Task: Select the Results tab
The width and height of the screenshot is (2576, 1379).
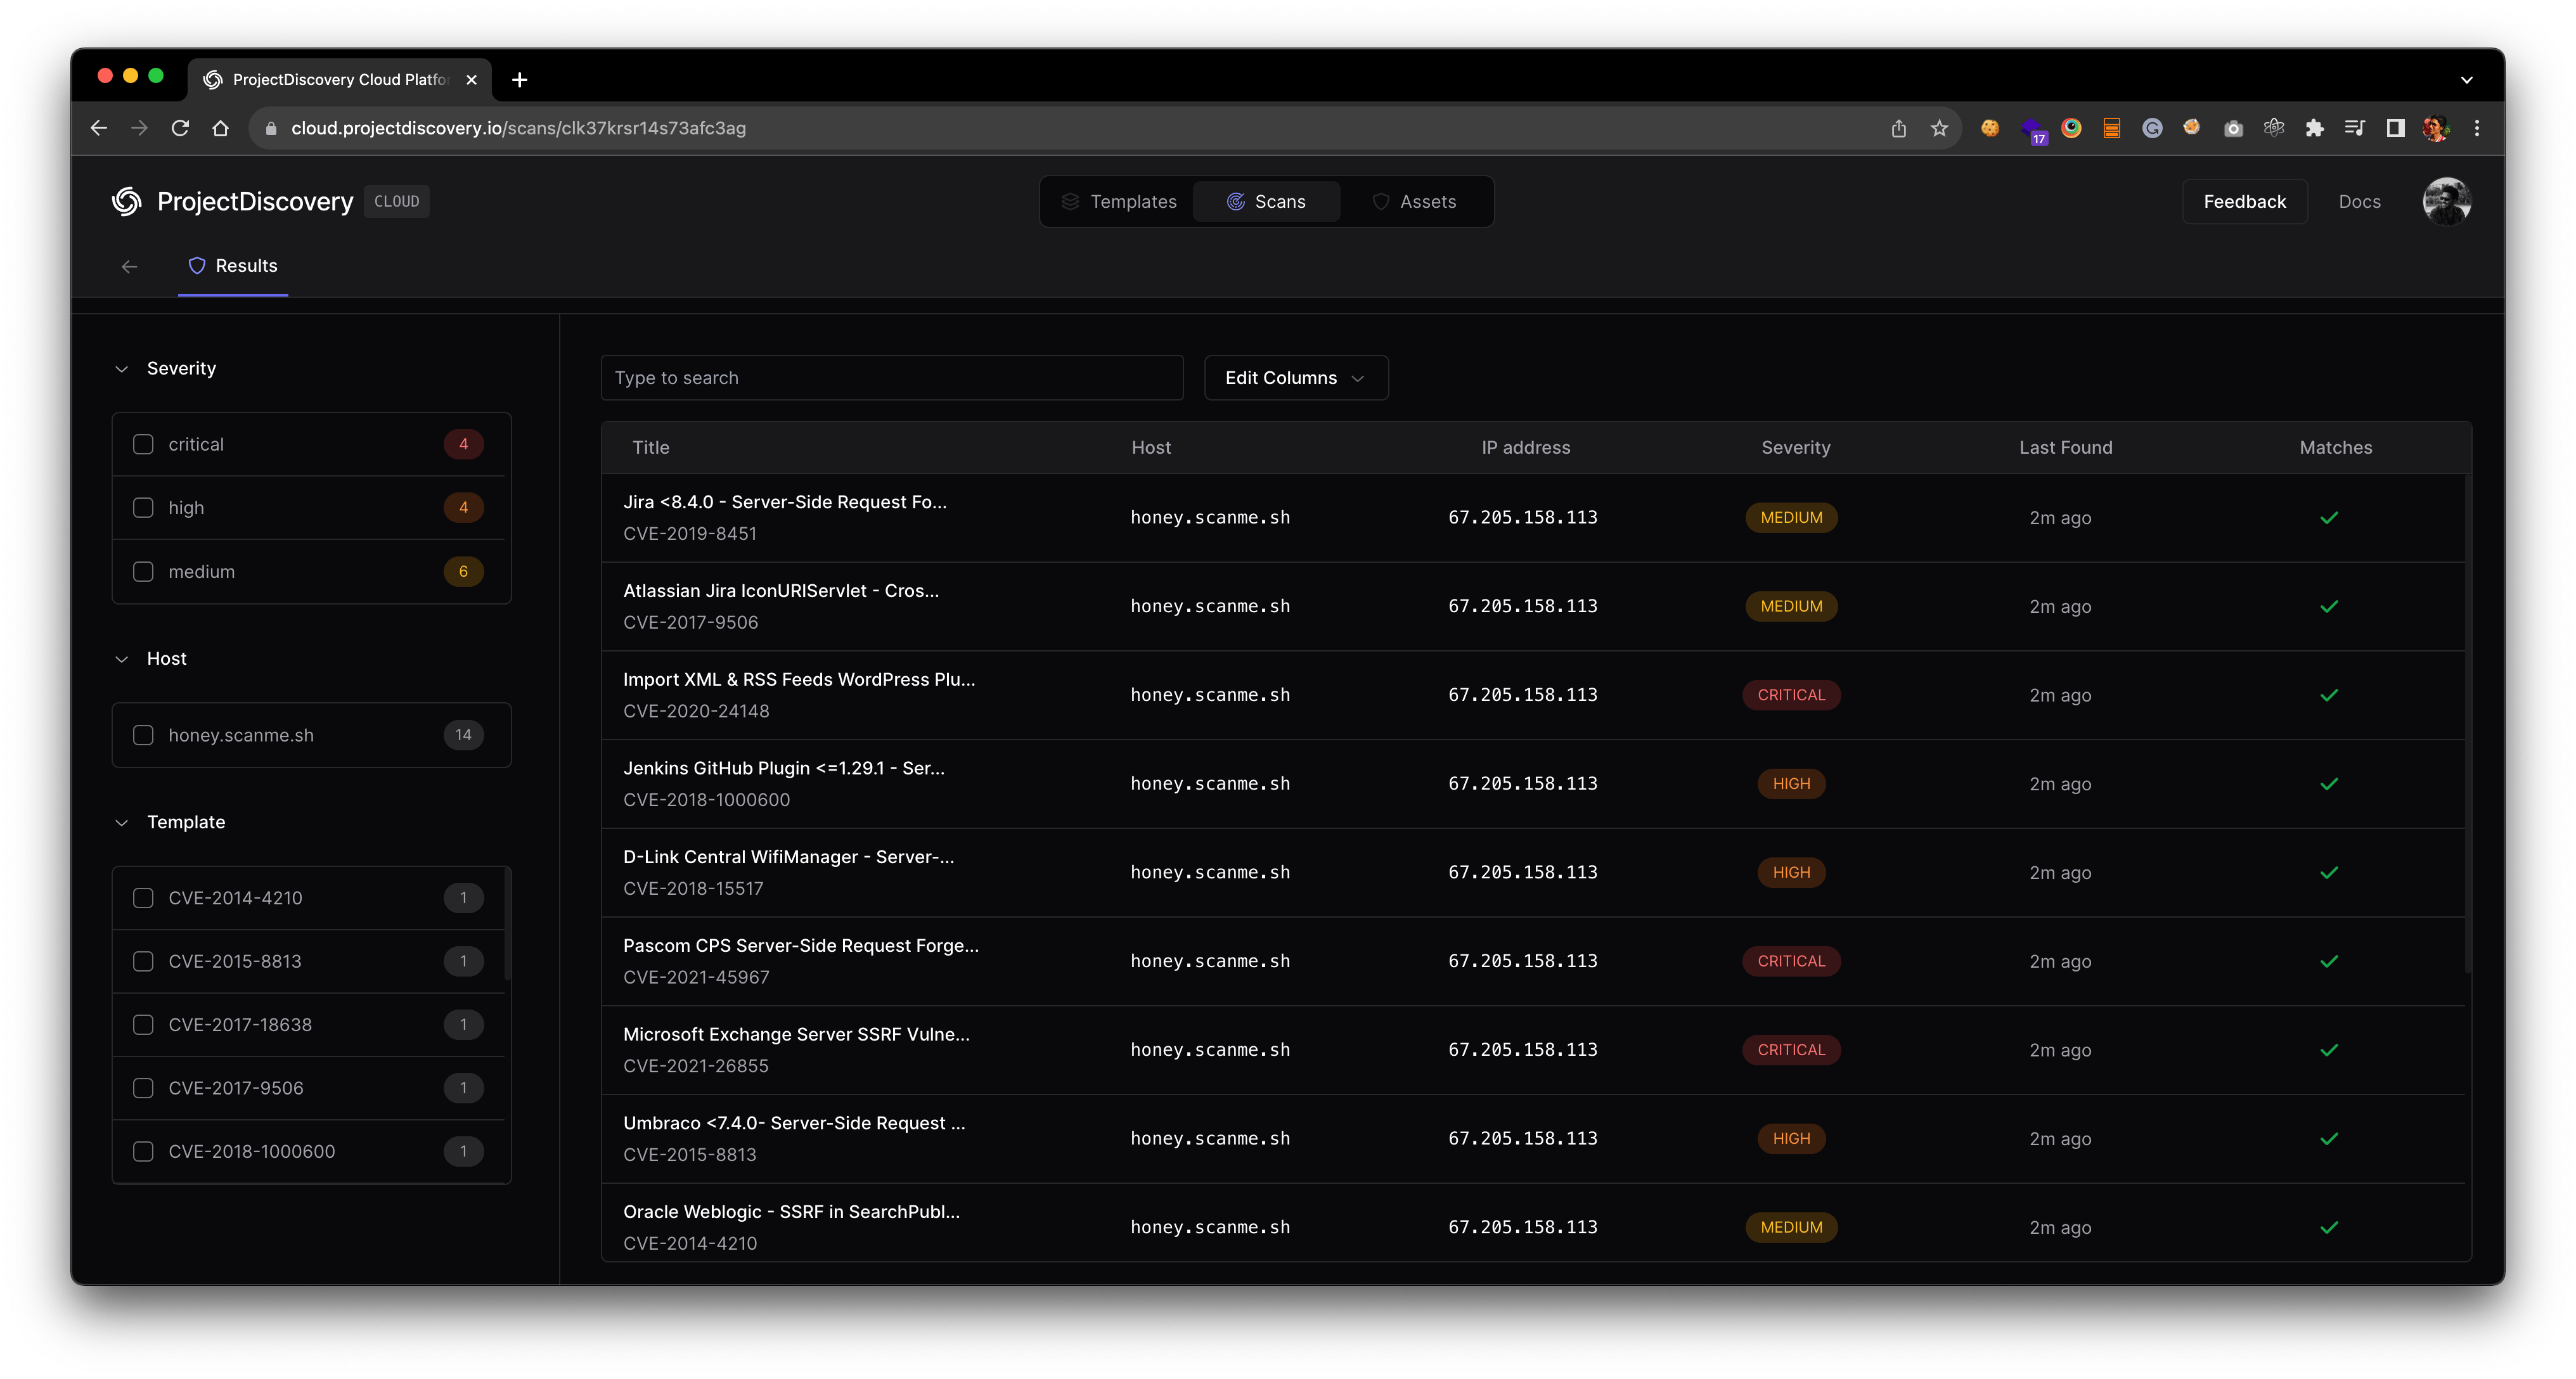Action: 233,266
